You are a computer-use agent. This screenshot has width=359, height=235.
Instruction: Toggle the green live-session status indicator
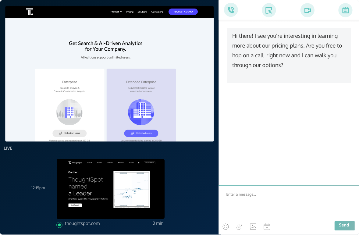click(x=59, y=225)
